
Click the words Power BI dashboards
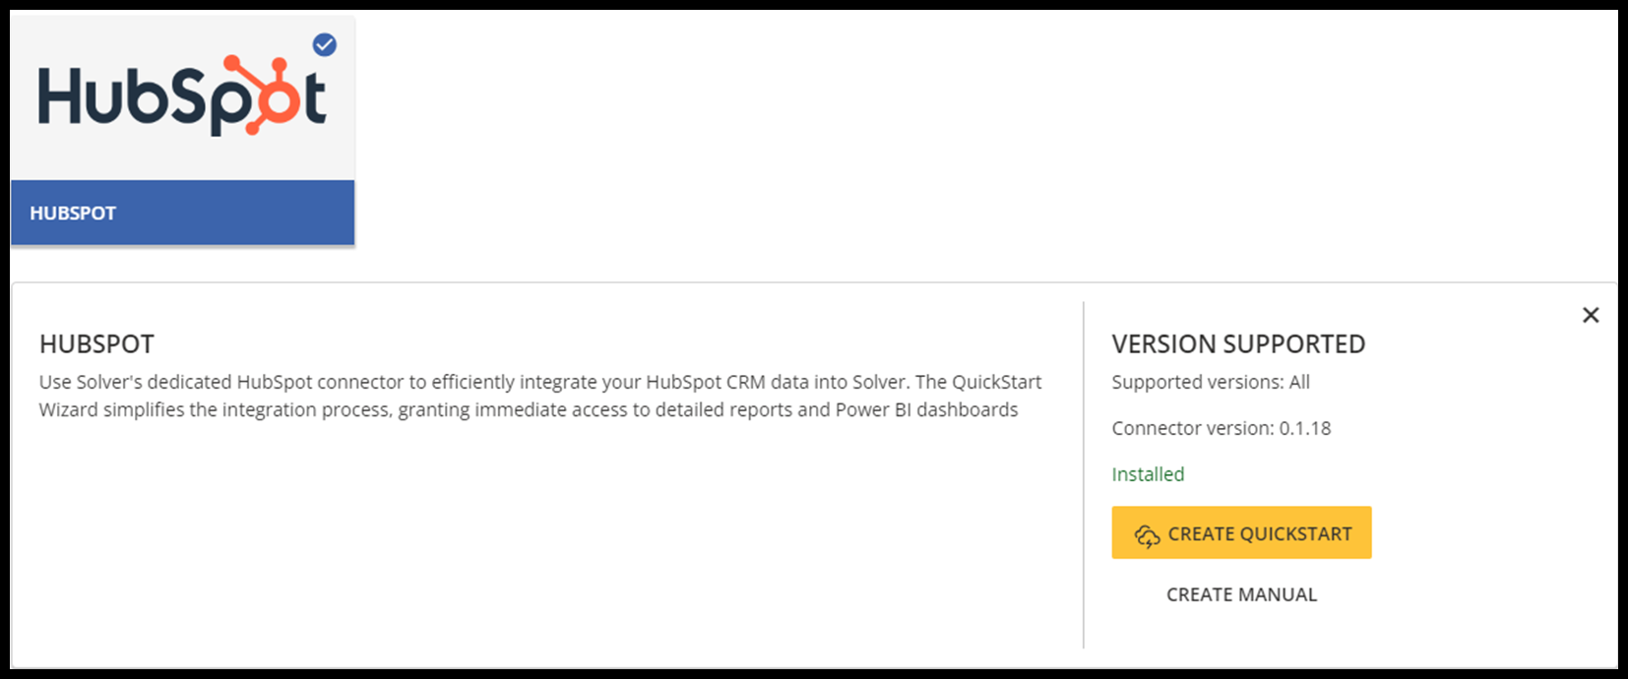click(926, 409)
